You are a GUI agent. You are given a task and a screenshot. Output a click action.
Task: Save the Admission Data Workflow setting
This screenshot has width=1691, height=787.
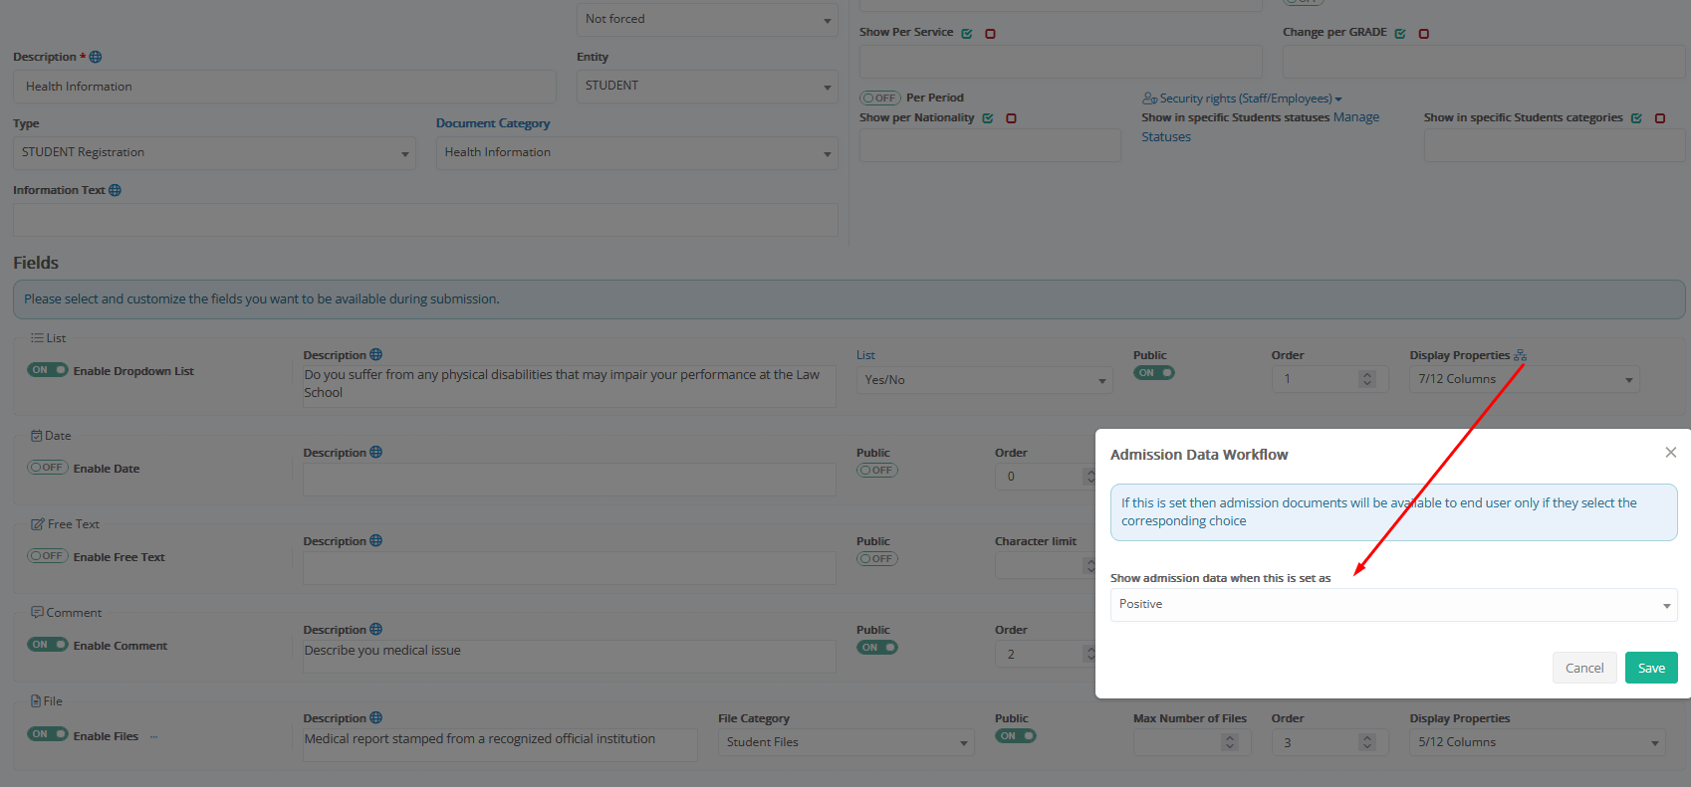[x=1650, y=668]
